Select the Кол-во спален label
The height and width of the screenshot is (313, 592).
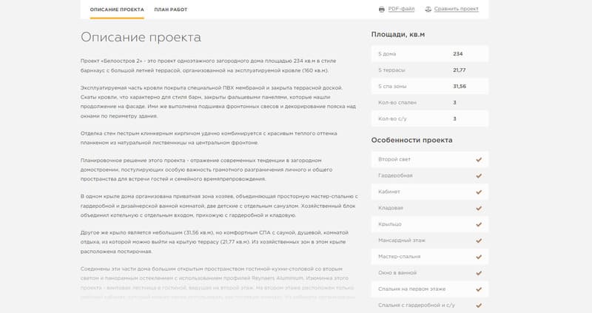coord(397,103)
